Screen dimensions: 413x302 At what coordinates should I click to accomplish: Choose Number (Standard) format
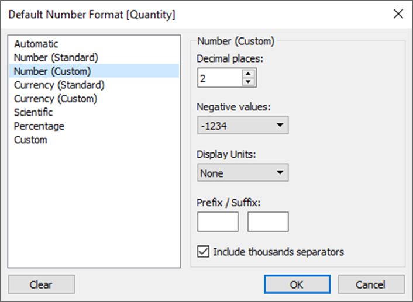coord(56,57)
